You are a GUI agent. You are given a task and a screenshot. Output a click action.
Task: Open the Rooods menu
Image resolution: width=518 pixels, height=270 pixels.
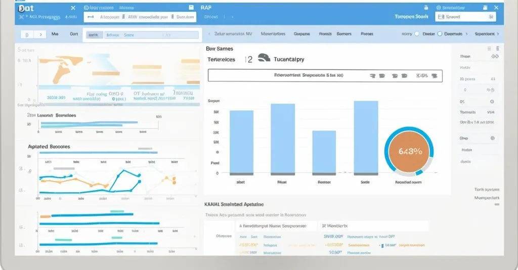[x=325, y=34]
